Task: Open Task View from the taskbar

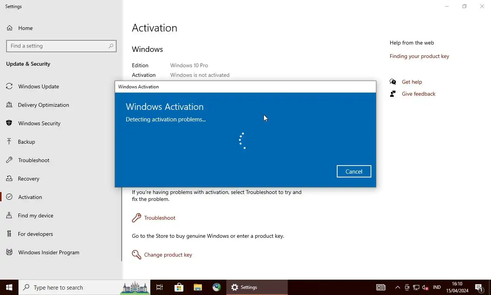Action: 160,287
